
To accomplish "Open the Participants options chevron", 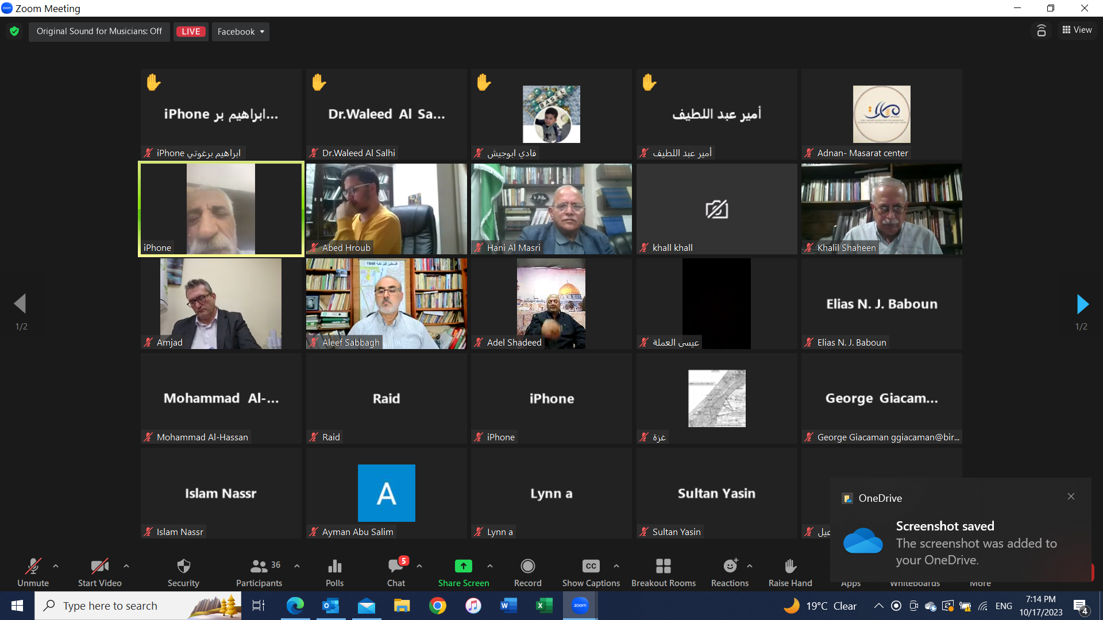I will click(x=296, y=566).
